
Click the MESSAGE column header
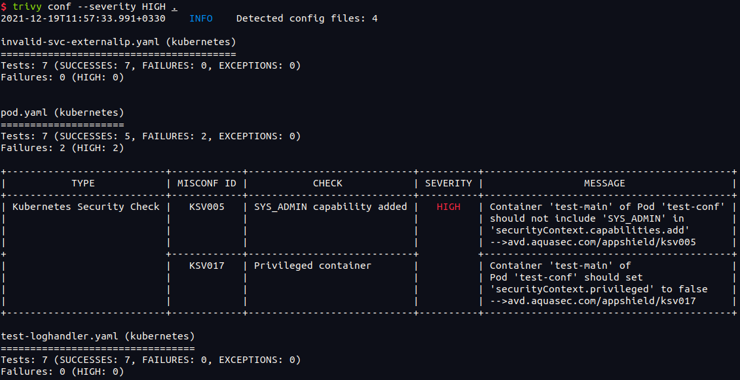[604, 183]
